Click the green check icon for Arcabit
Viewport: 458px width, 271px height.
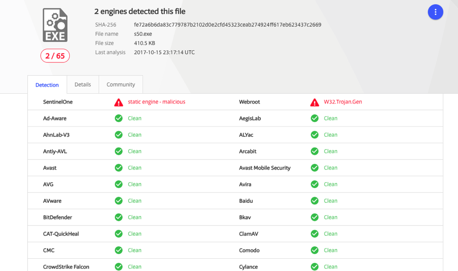click(x=315, y=151)
